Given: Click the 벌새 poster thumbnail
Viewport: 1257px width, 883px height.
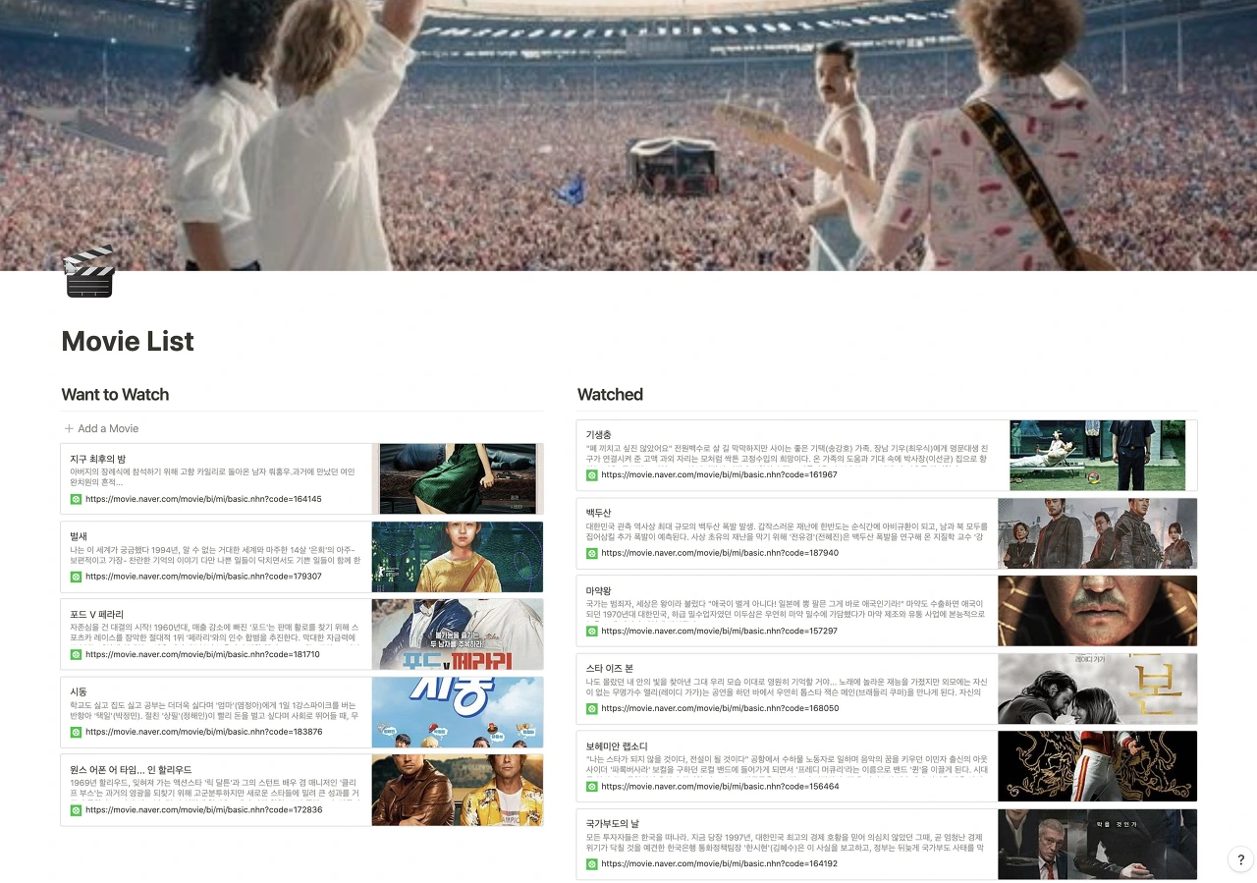Looking at the screenshot, I should pyautogui.click(x=458, y=557).
